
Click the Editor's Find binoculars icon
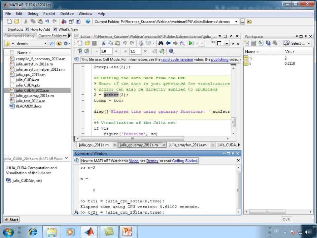161,43
